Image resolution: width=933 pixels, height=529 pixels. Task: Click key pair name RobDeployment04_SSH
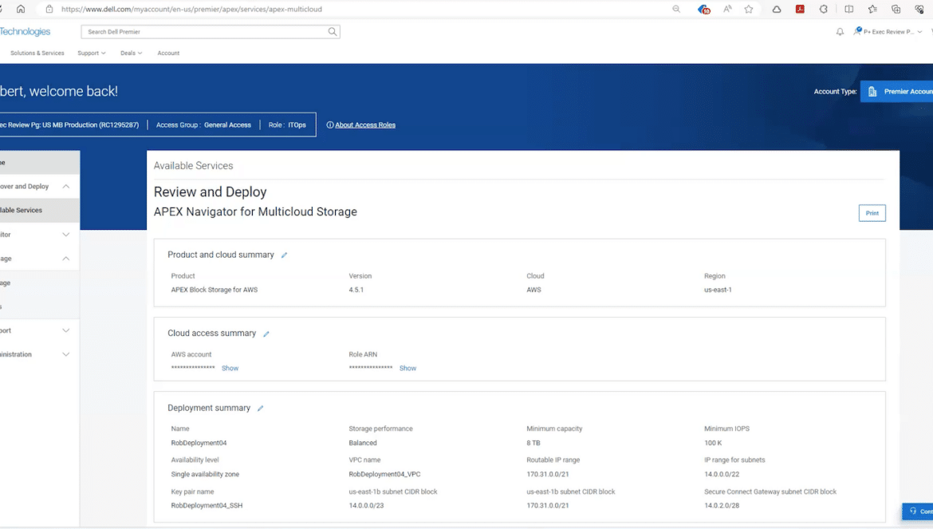tap(207, 506)
